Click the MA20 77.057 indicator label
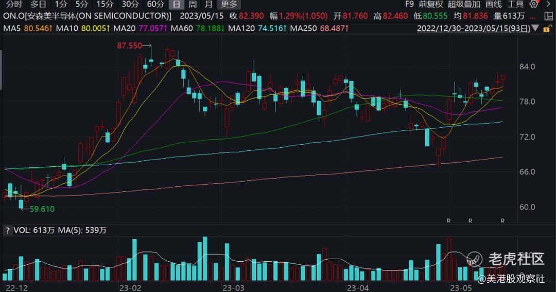This screenshot has height=292, width=556. (141, 28)
